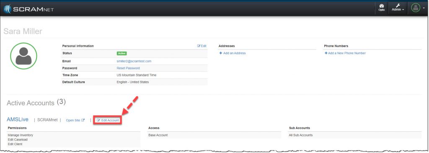Viewport: 429px width, 153px height.
Task: Open the Optix dashboard icon
Action: point(381,8)
